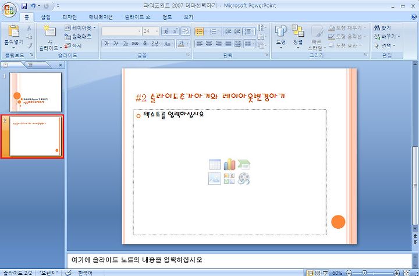Select the Format Painter brush icon
The image size is (419, 276).
coord(29,45)
